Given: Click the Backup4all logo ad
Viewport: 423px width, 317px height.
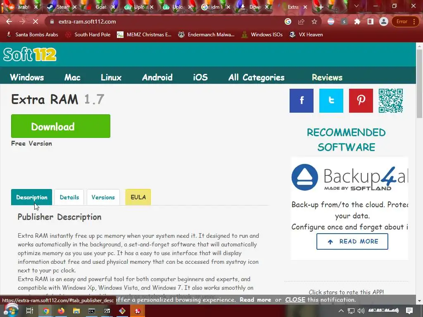Looking at the screenshot, I should point(349,177).
